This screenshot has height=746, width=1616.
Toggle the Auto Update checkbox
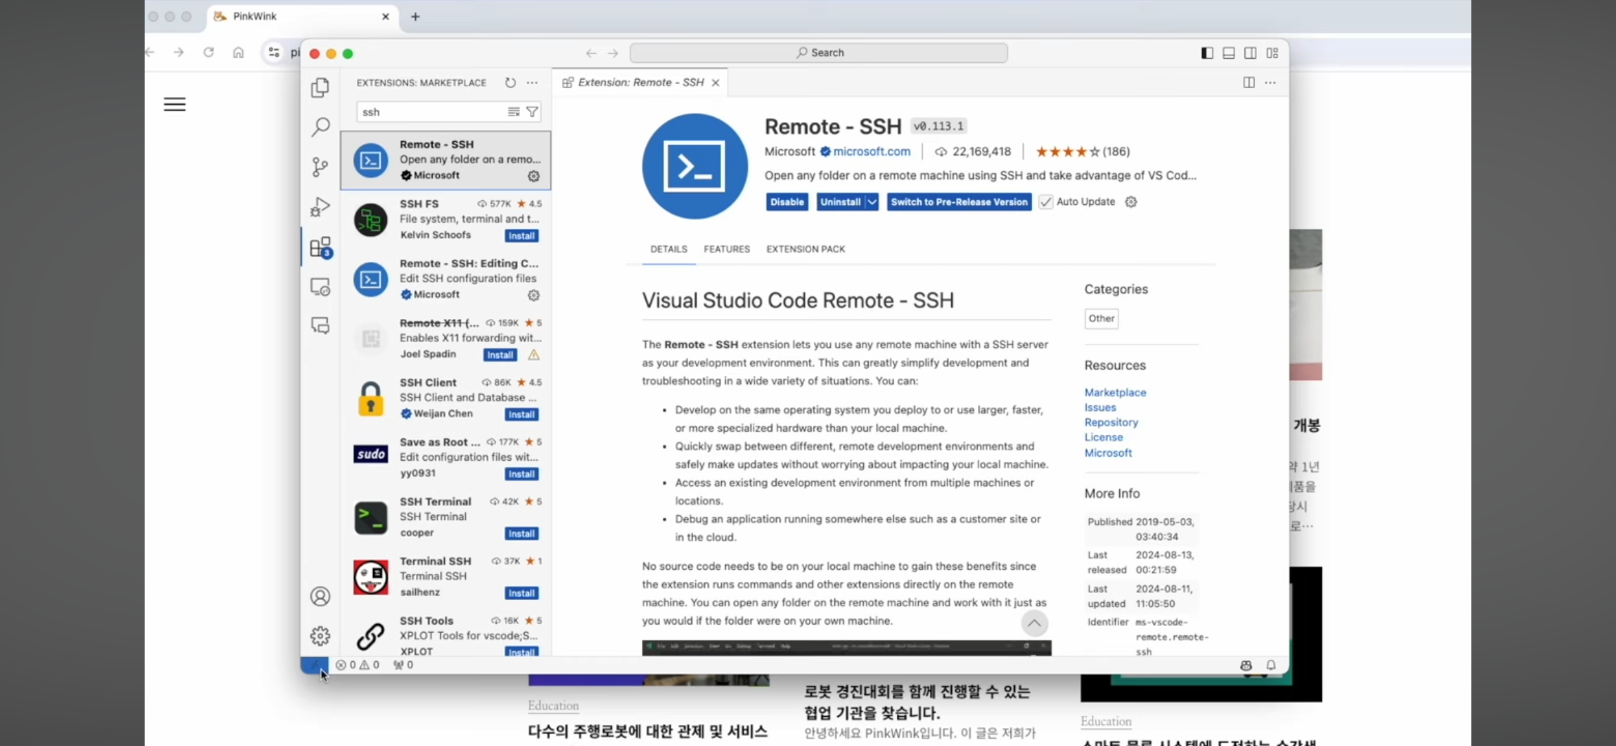[1045, 202]
